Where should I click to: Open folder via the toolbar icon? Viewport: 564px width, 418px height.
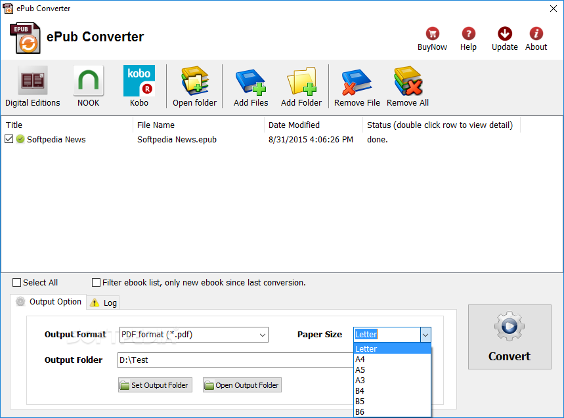pos(194,86)
